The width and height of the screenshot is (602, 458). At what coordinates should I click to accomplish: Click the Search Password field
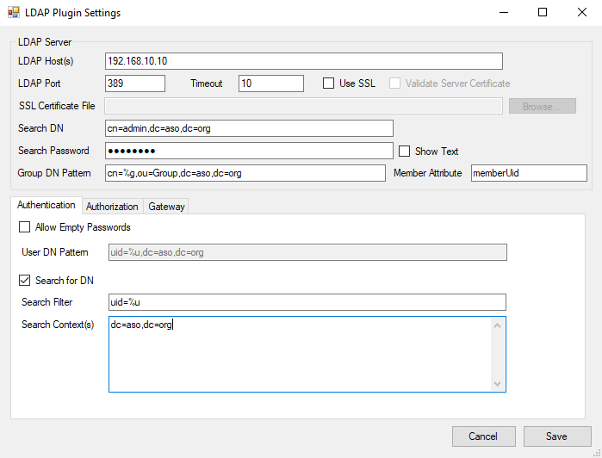(x=248, y=151)
